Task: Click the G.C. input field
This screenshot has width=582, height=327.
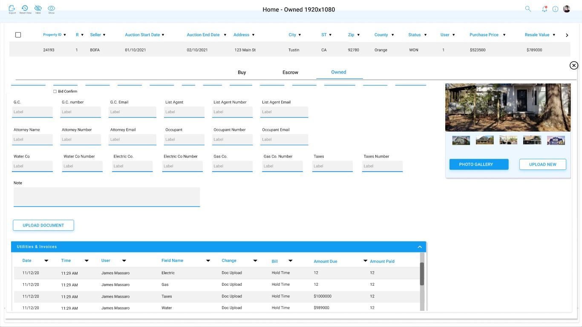Action: pyautogui.click(x=32, y=112)
